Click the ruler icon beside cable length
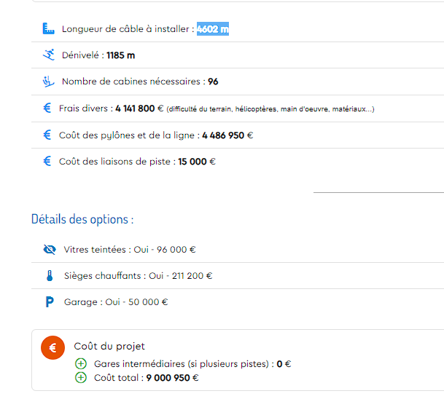444x399 pixels. (x=48, y=28)
